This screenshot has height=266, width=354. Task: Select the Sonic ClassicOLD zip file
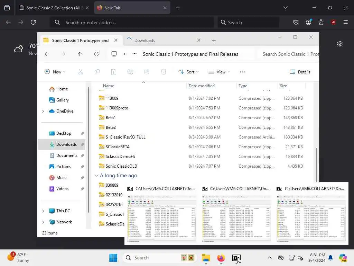[201, 166]
